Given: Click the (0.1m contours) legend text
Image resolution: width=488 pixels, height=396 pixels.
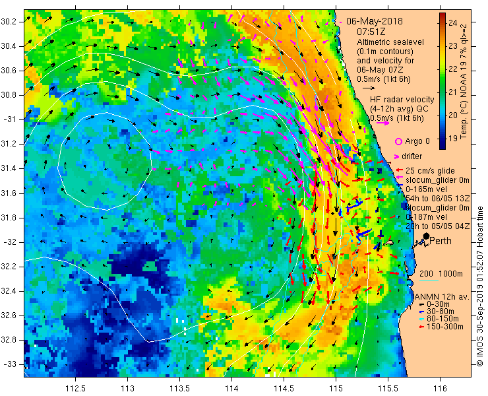Looking at the screenshot, I should (x=385, y=51).
